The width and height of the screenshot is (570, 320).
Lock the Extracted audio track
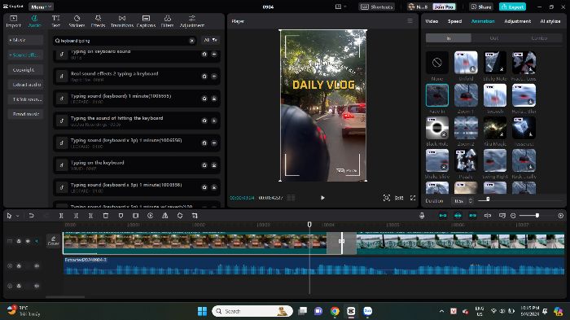point(19,265)
